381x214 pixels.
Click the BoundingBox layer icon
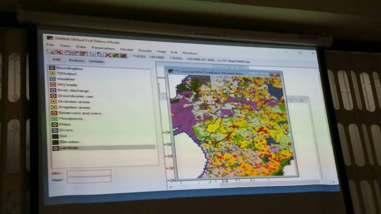click(x=52, y=67)
